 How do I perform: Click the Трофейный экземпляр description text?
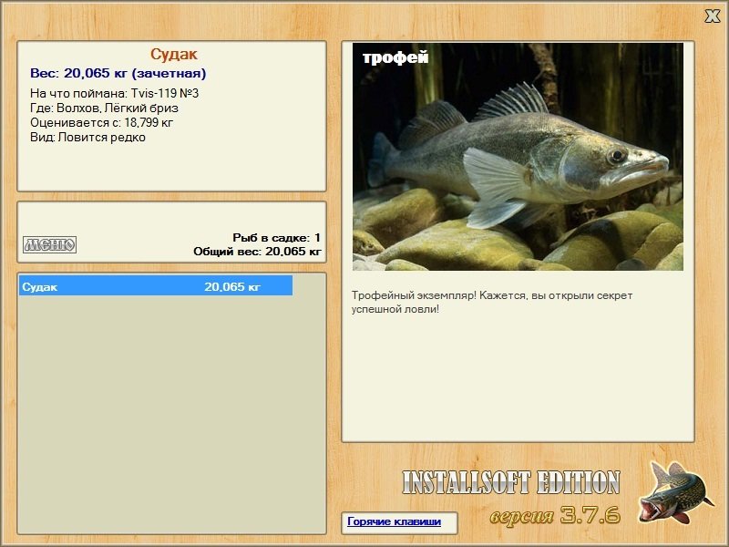(492, 302)
